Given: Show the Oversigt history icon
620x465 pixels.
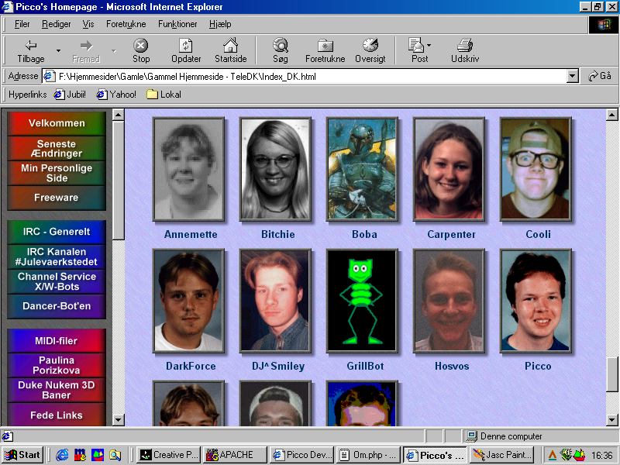Looking at the screenshot, I should point(370,46).
